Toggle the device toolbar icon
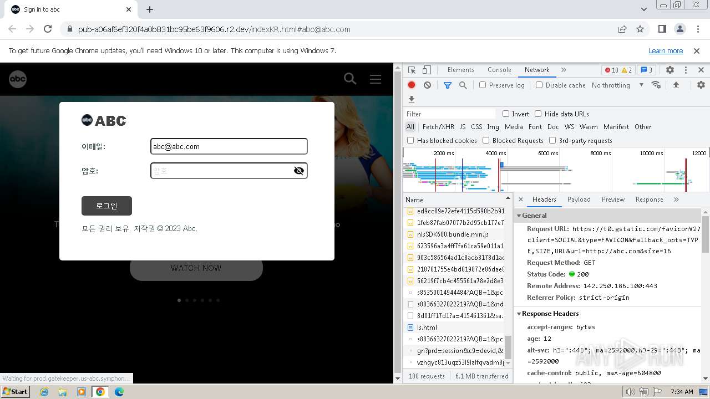Viewport: 710px width, 399px height. click(427, 70)
